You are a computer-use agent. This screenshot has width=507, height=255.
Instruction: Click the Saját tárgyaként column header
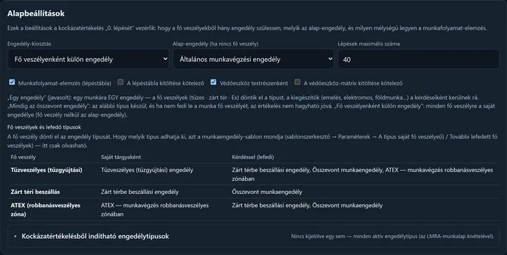pyautogui.click(x=121, y=157)
